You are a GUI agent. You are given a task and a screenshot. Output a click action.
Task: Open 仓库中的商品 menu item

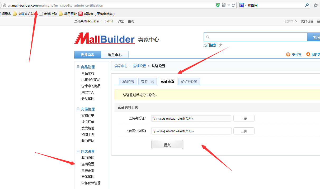[91, 86]
